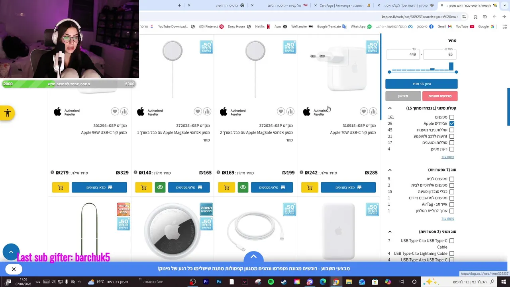510x287 pixels.
Task: Check the מטענים לבית type filter
Action: (x=452, y=179)
